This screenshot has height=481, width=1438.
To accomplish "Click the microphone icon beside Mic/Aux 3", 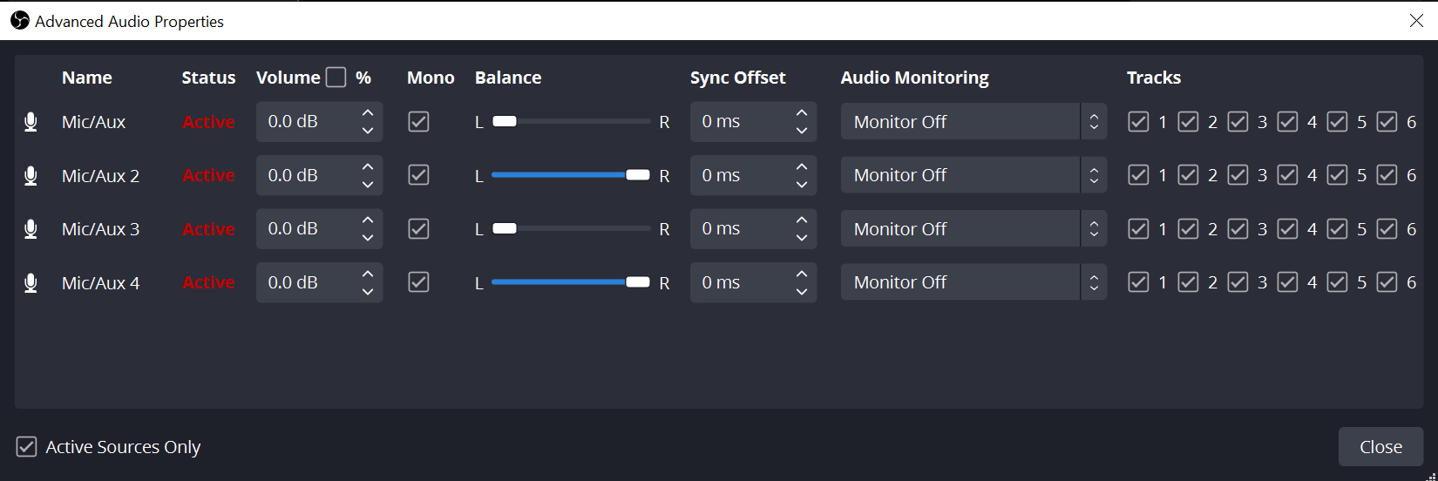I will [x=31, y=229].
